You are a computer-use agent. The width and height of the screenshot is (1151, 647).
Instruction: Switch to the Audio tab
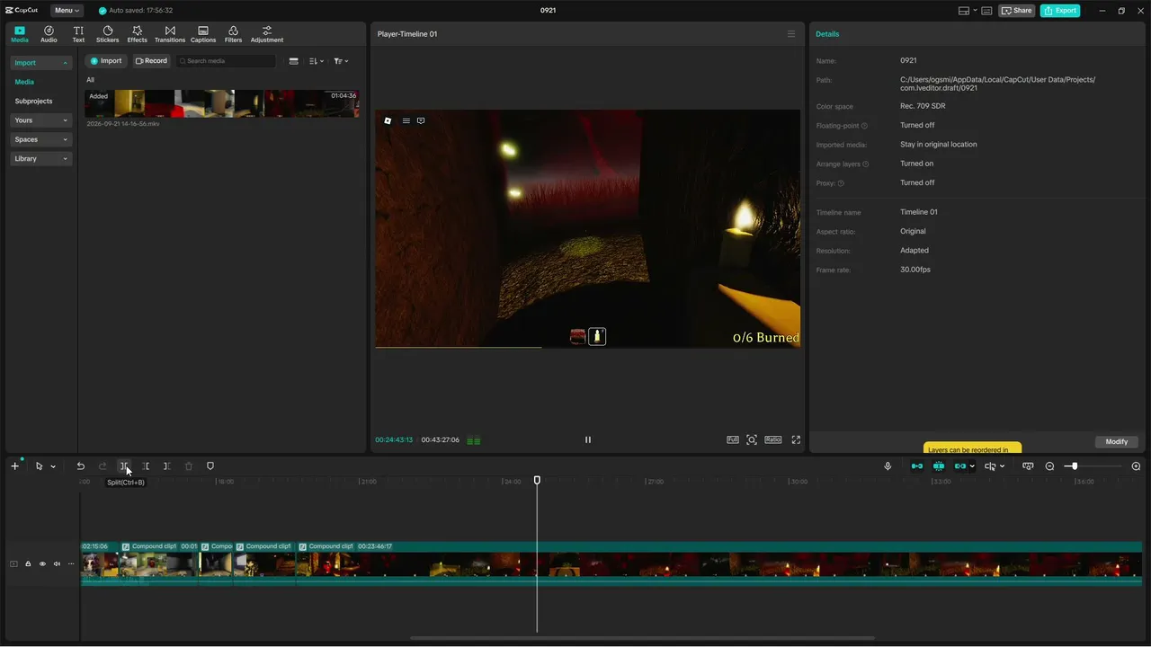[x=49, y=34]
